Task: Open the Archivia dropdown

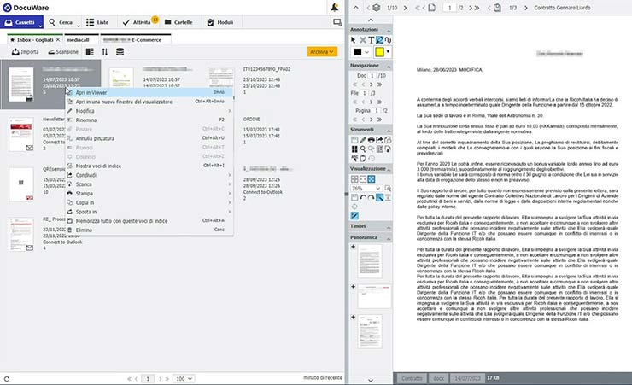Action: click(x=319, y=52)
